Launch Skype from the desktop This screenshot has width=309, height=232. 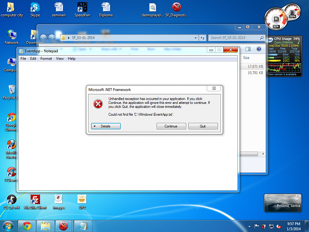pyautogui.click(x=35, y=10)
